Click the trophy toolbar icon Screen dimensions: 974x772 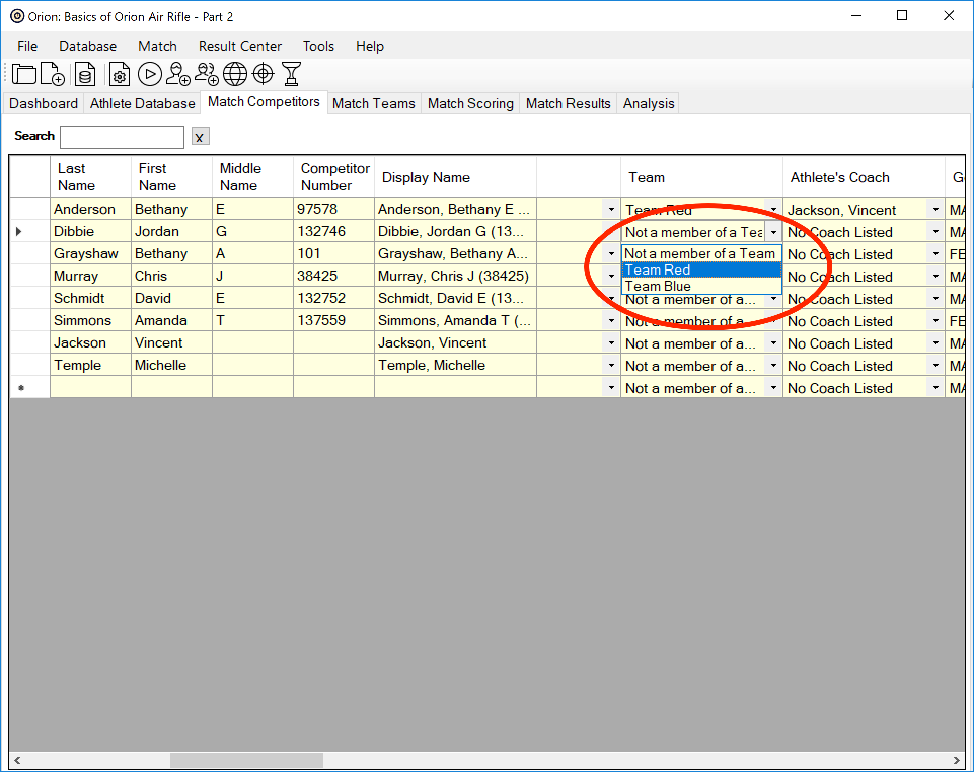click(x=291, y=74)
